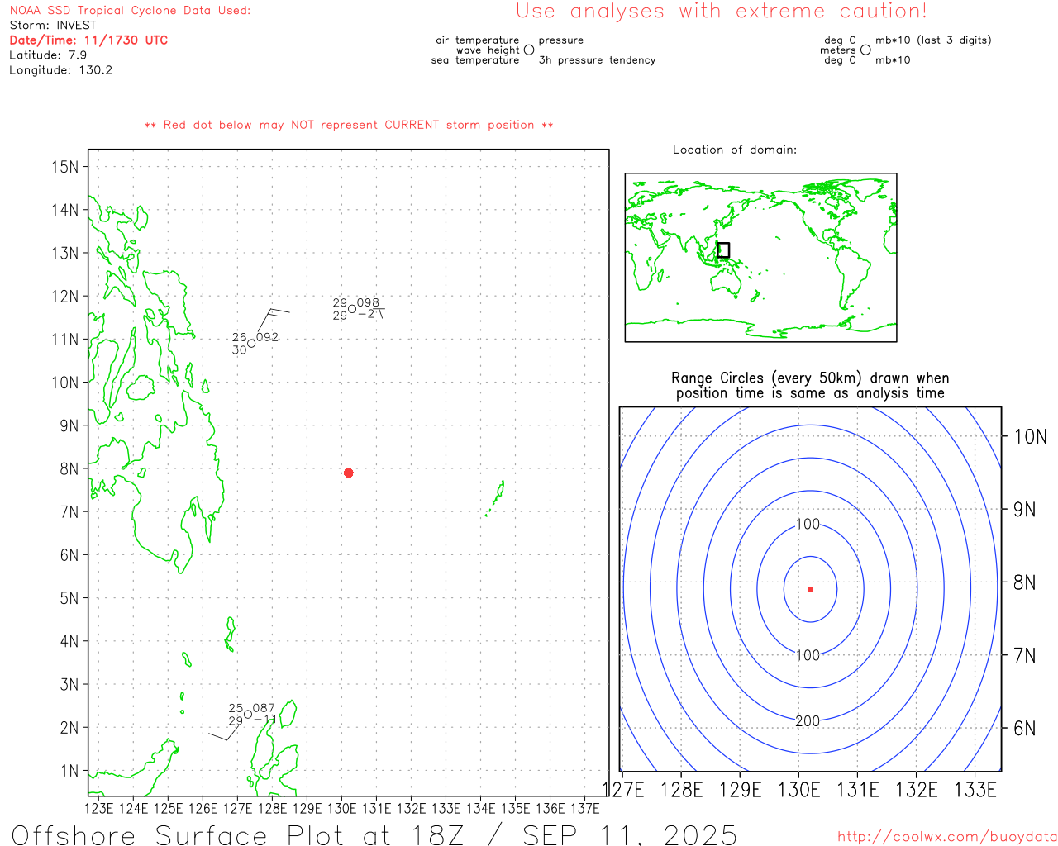Click the '-11' pressure tendency value

(x=265, y=720)
